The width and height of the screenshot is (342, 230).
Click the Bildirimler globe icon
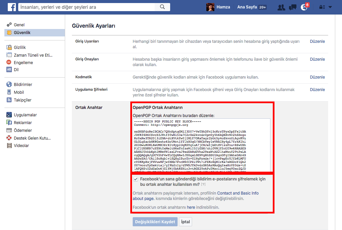click(x=9, y=84)
